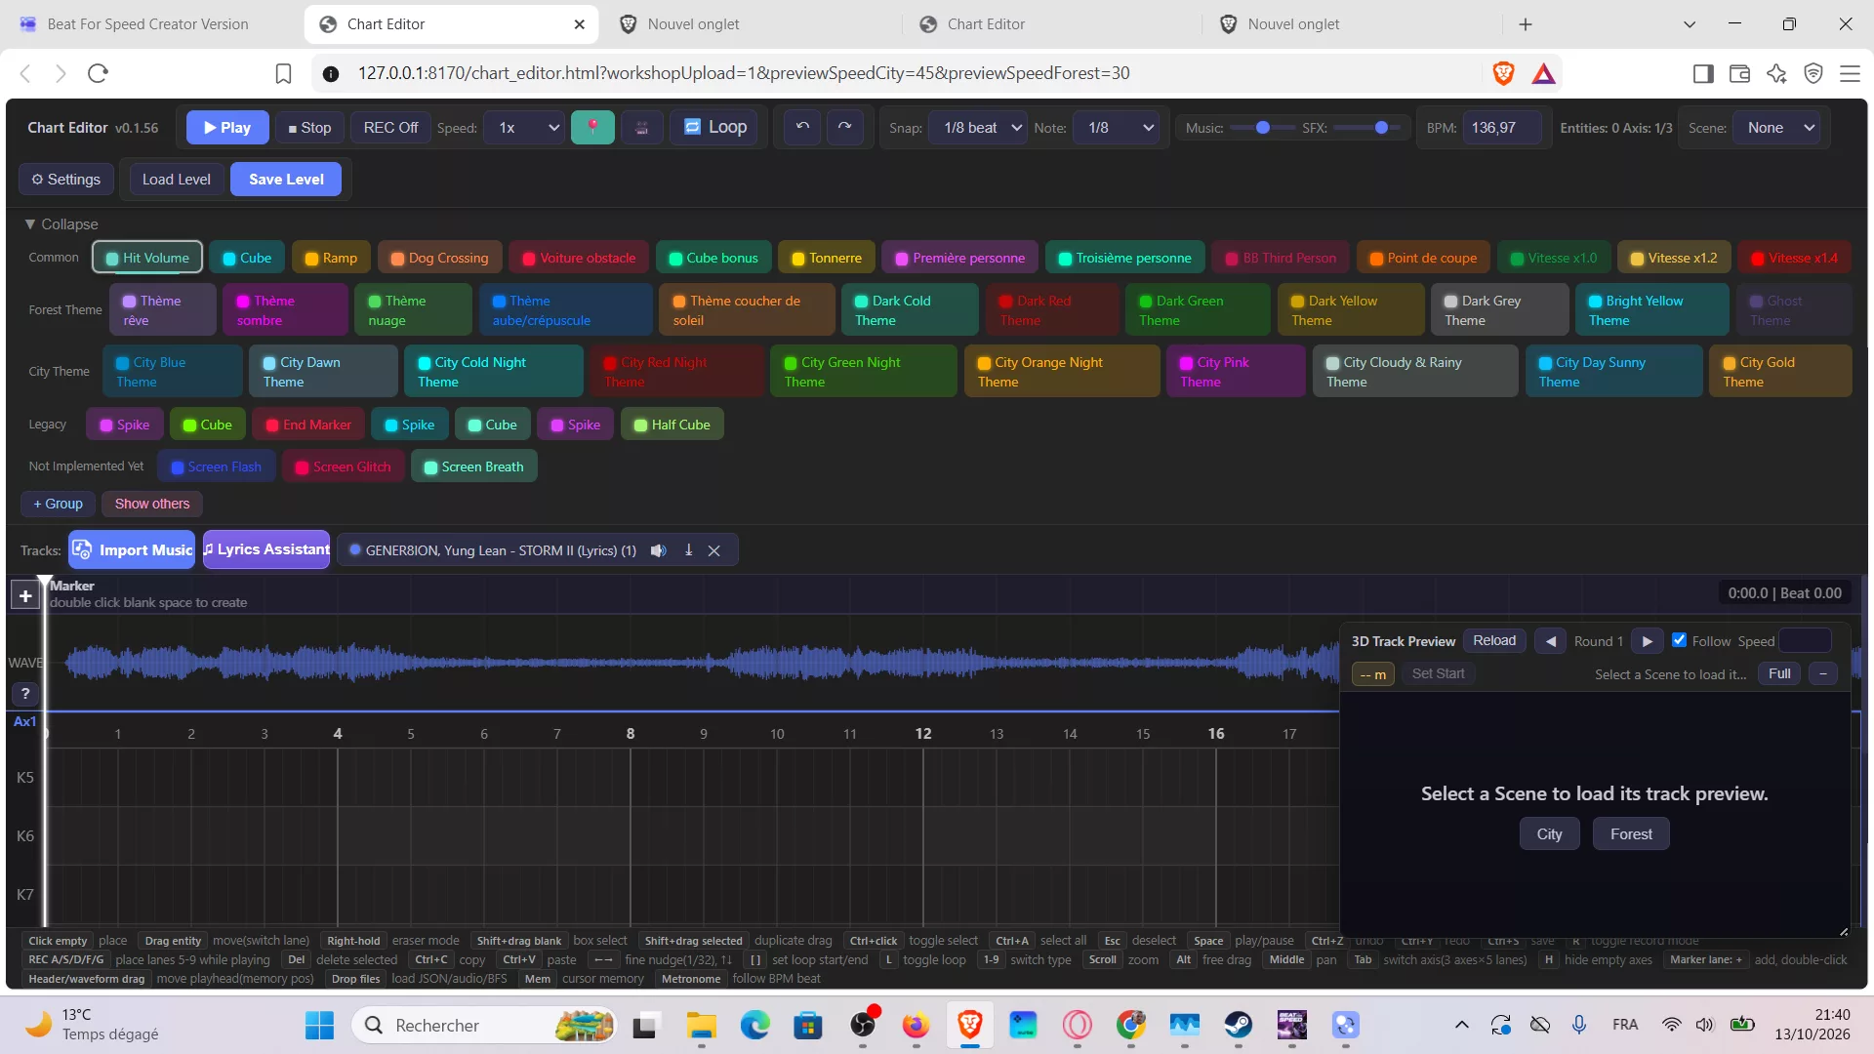
Task: Click the pink map pin marker icon
Action: [592, 128]
